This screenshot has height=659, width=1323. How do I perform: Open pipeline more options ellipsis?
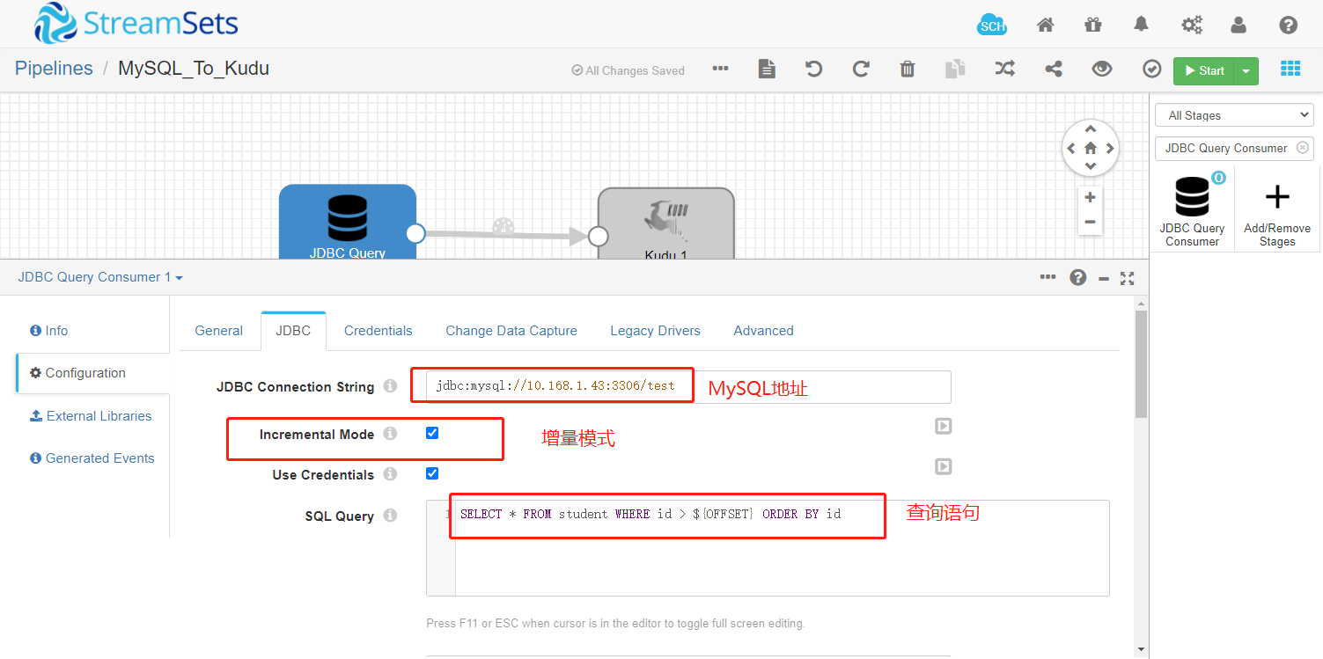[x=721, y=69]
